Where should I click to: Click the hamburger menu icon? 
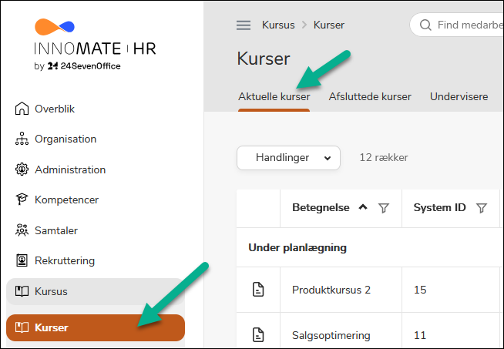[244, 25]
